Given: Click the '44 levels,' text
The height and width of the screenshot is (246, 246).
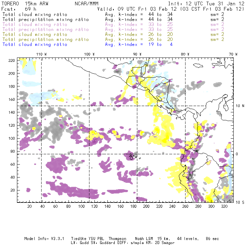Looking at the screenshot, I should tap(188, 239).
